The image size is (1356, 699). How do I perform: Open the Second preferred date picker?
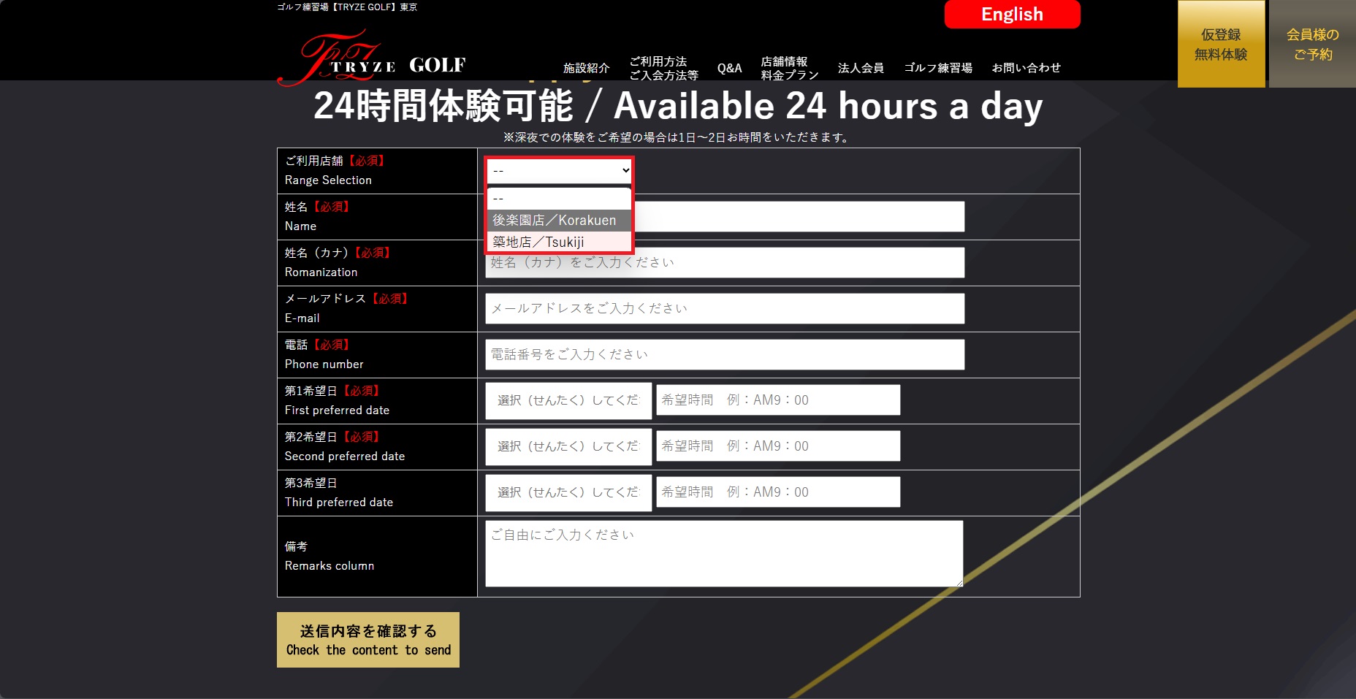(568, 446)
